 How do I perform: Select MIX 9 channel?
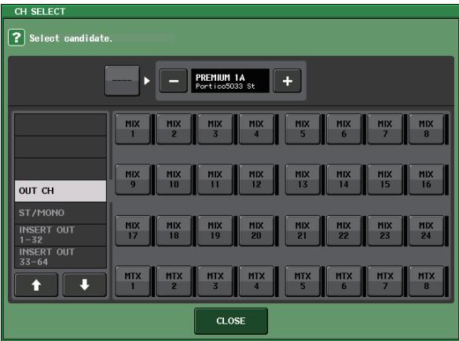(133, 180)
